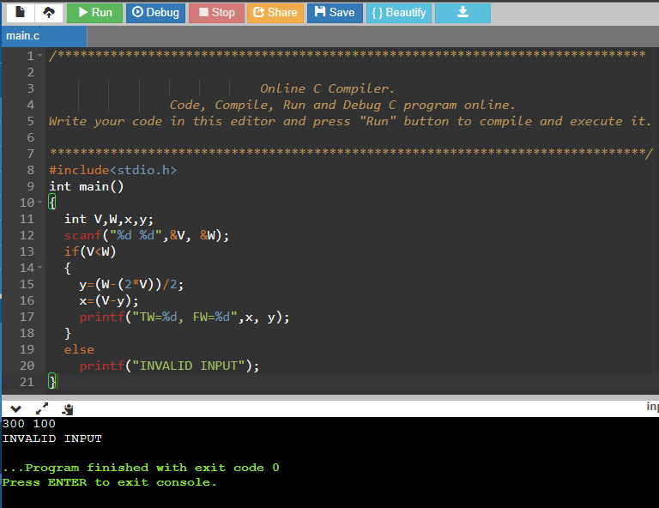Select the main.c file tab

point(44,36)
